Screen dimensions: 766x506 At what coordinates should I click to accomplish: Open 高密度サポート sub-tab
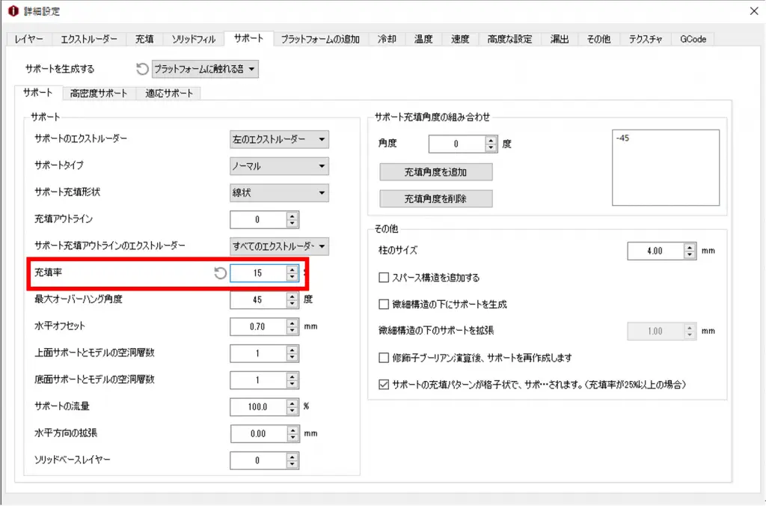point(99,94)
